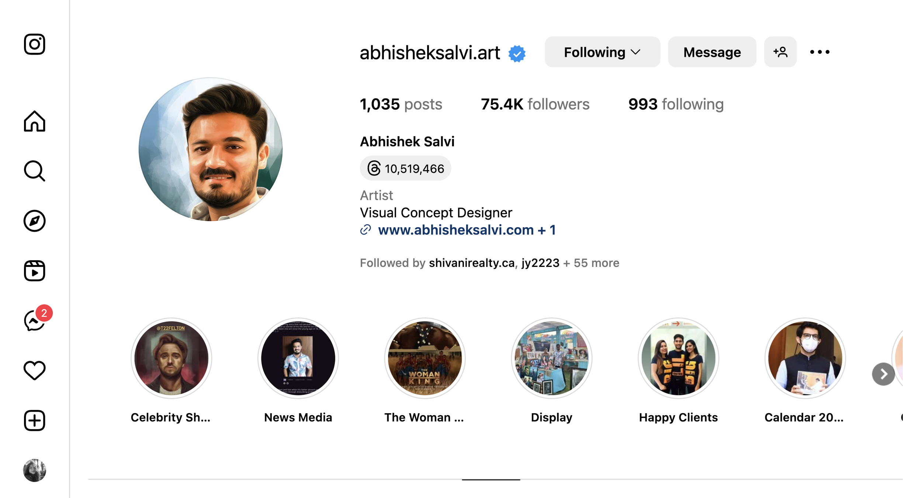Show more highlights with the arrow chevron

point(883,374)
